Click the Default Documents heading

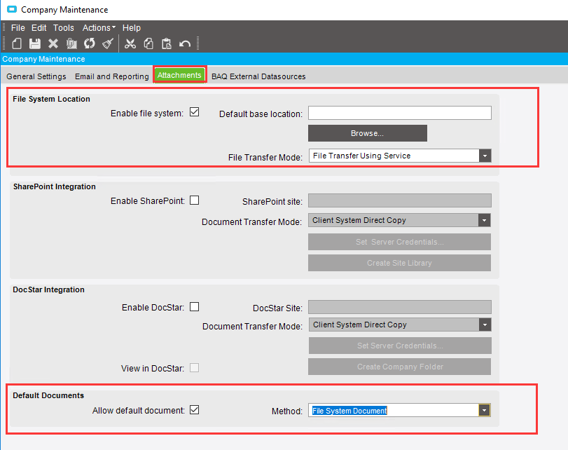tap(48, 395)
